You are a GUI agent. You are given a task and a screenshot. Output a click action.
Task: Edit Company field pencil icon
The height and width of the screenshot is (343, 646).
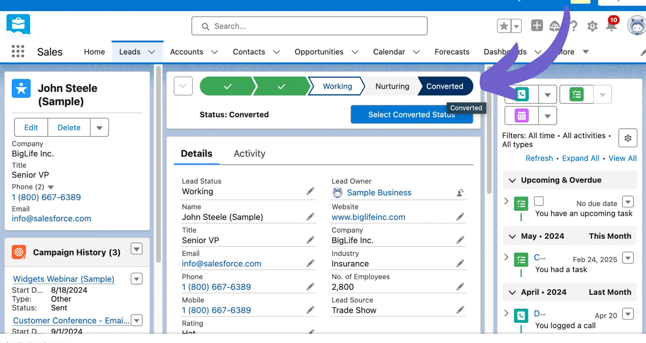(x=460, y=240)
